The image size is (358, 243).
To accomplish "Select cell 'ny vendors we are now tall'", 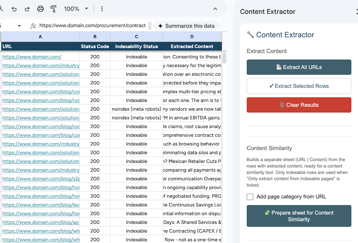I will tap(192, 109).
